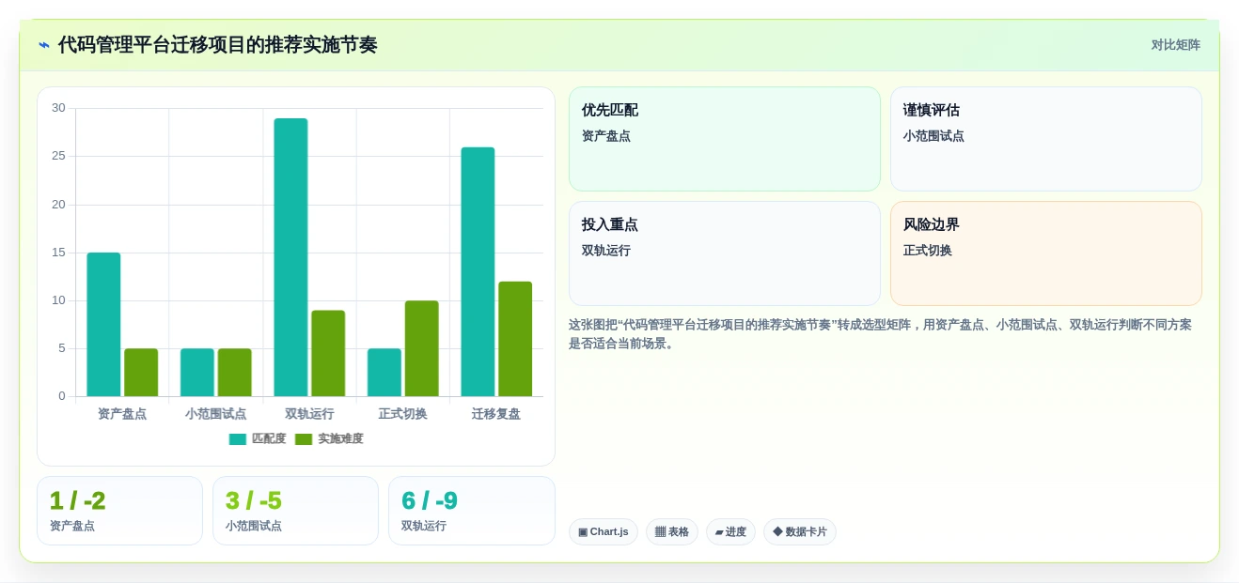Screen dimensions: 1239x583
Task: Open the 谨慎评估 matrix card
Action: point(1046,139)
